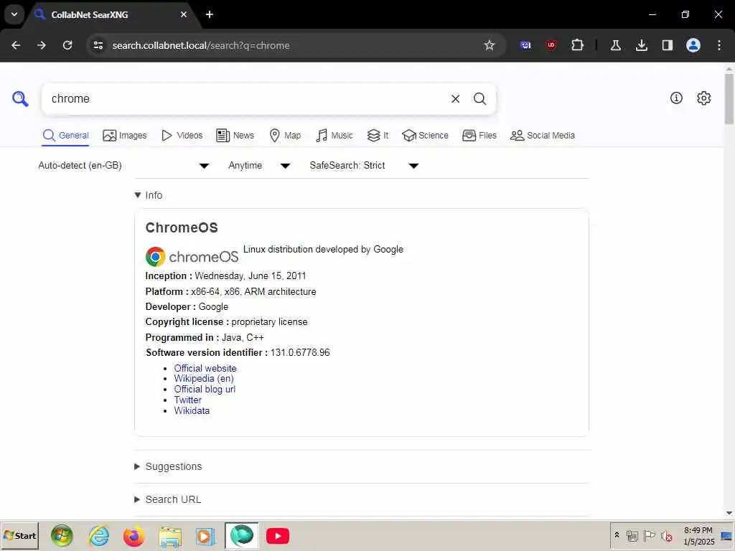Screen dimensions: 735x551
Task: Toggle the browser side panel
Action: pyautogui.click(x=667, y=45)
